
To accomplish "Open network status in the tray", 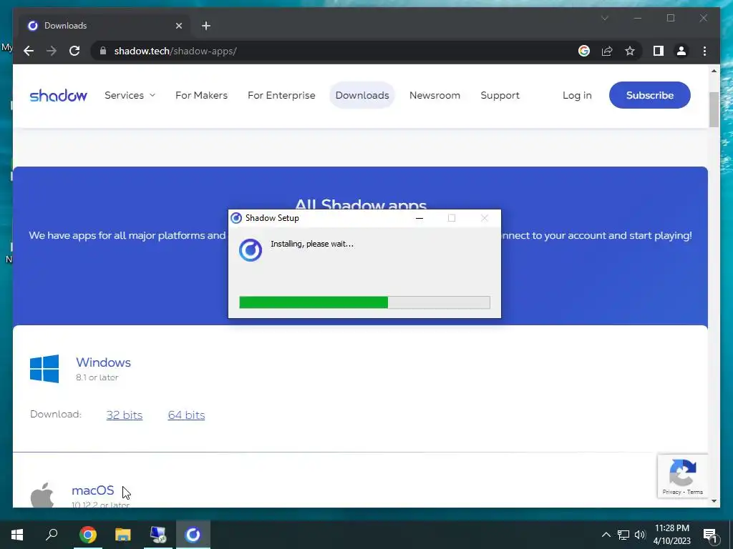I will click(x=623, y=535).
